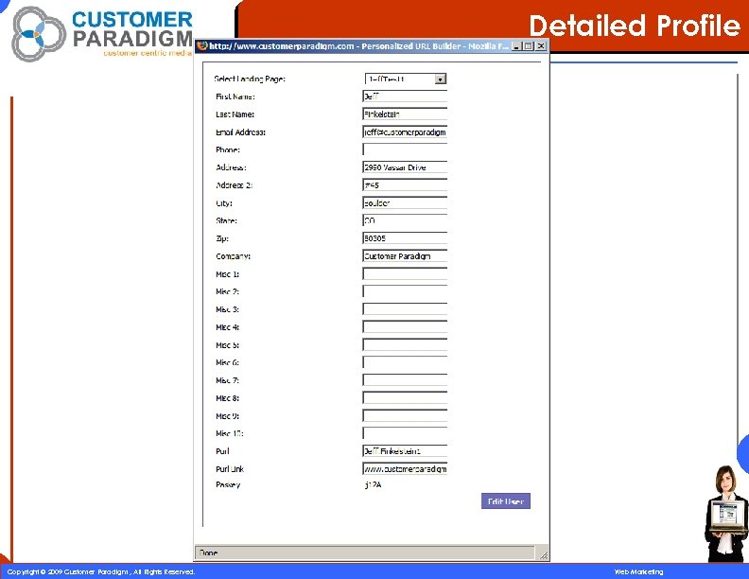The height and width of the screenshot is (579, 749).
Task: Click the State input field
Action: coord(405,220)
